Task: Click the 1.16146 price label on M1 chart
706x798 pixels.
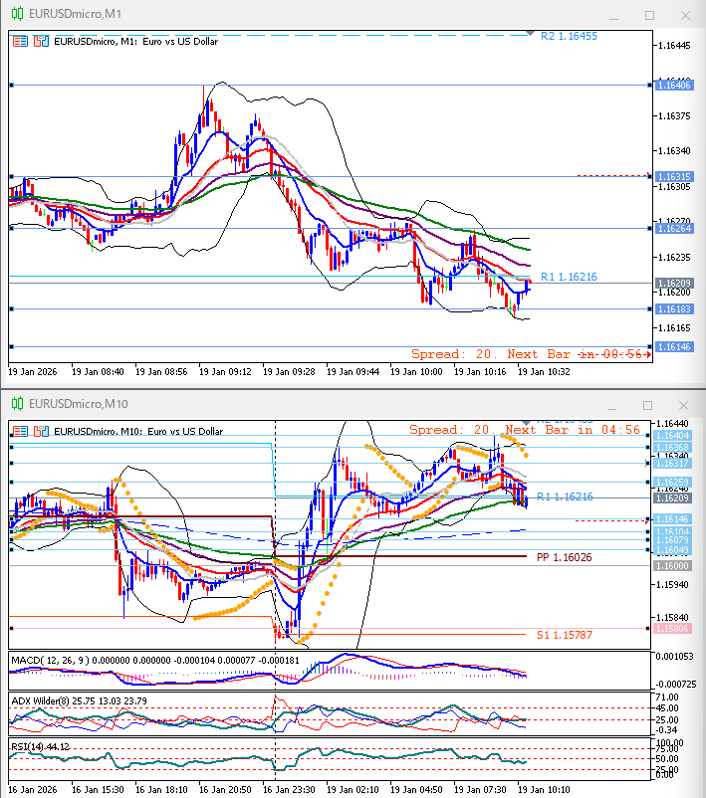Action: [674, 346]
